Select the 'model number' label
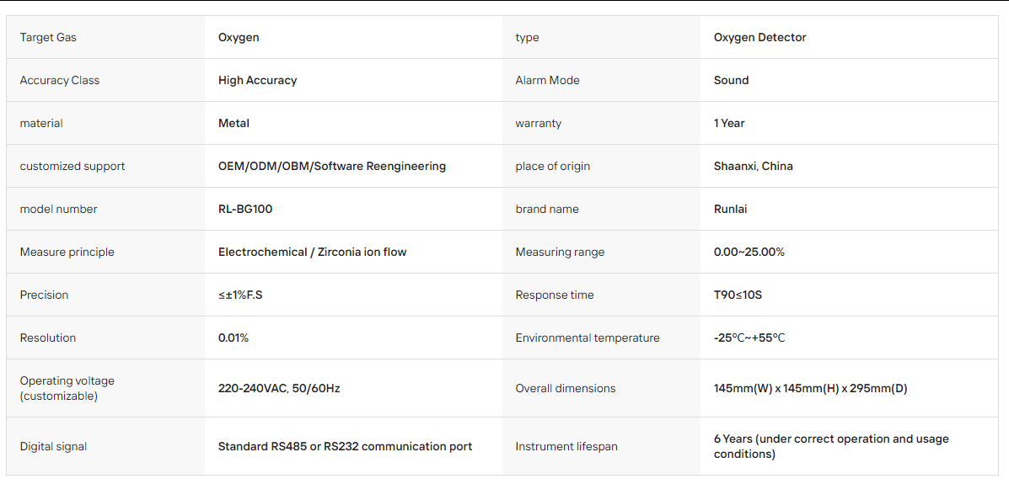 (x=58, y=209)
